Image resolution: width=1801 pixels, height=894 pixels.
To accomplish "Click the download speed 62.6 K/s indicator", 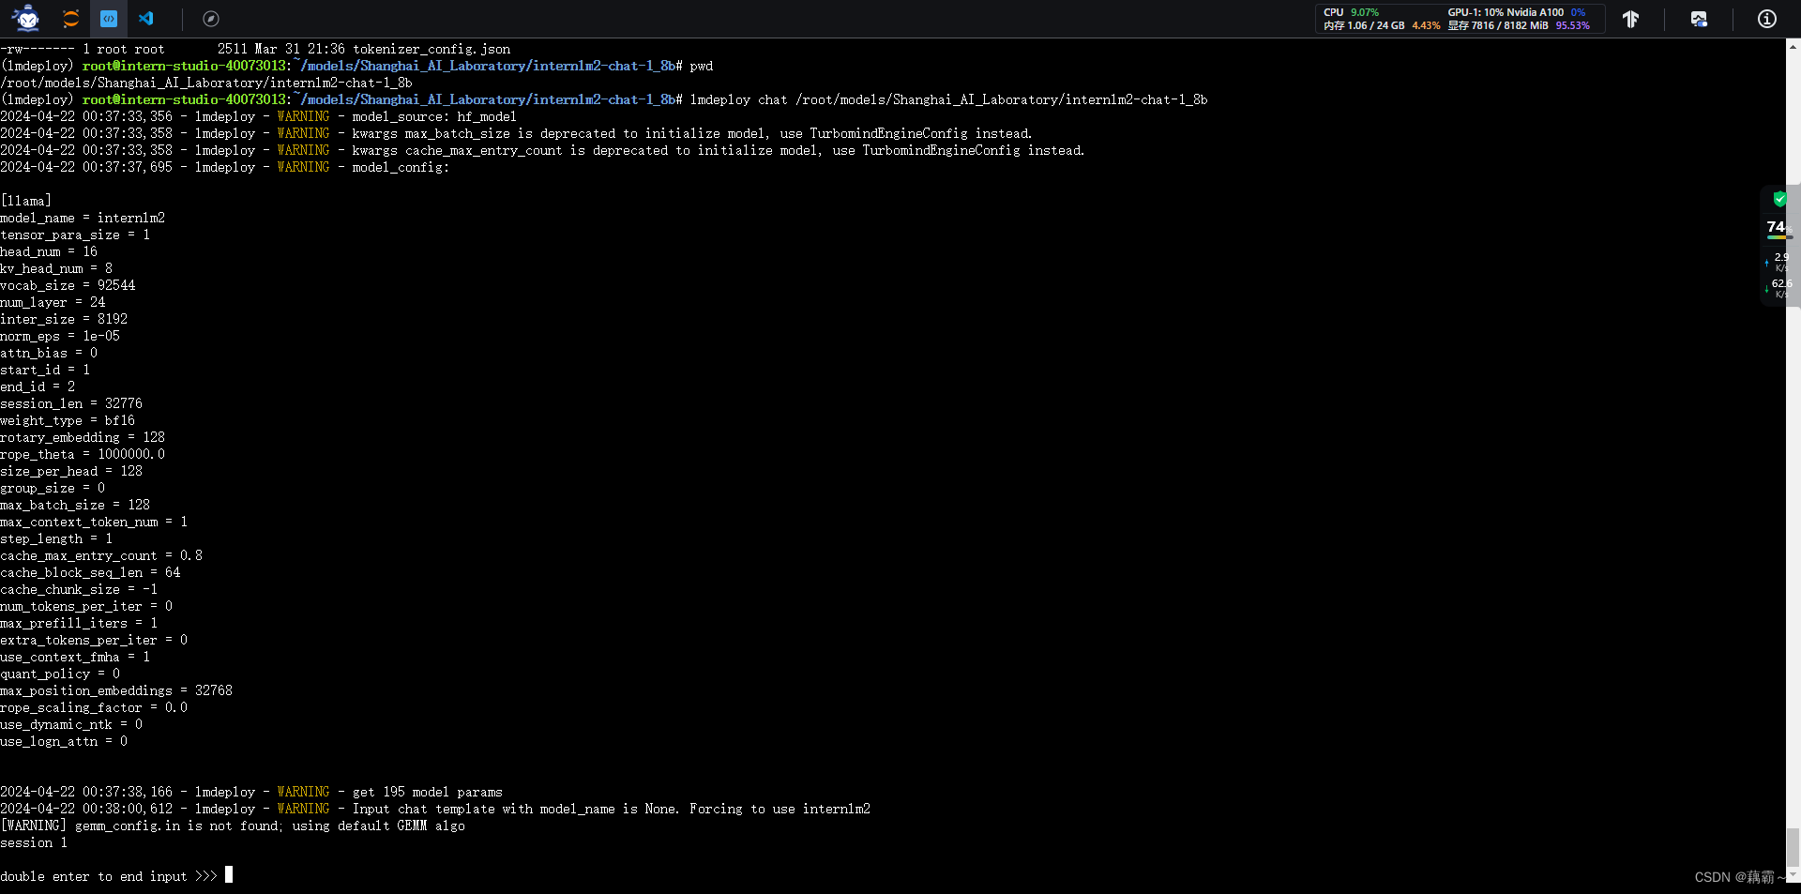I will click(x=1779, y=288).
